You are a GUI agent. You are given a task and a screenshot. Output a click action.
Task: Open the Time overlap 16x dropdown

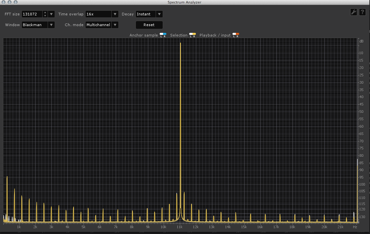click(102, 14)
